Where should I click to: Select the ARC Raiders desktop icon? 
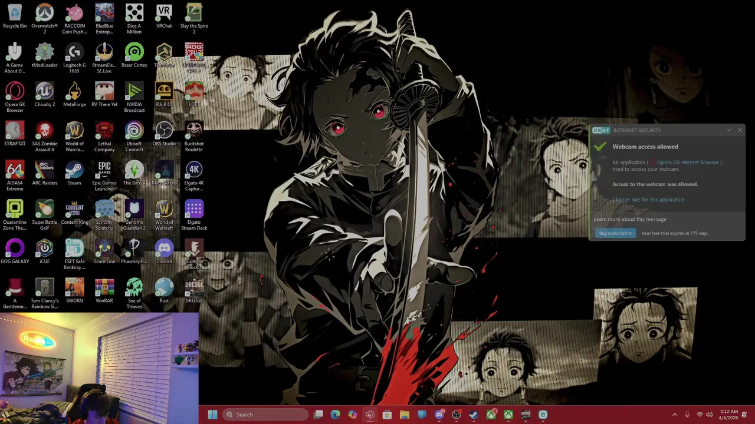(x=44, y=173)
